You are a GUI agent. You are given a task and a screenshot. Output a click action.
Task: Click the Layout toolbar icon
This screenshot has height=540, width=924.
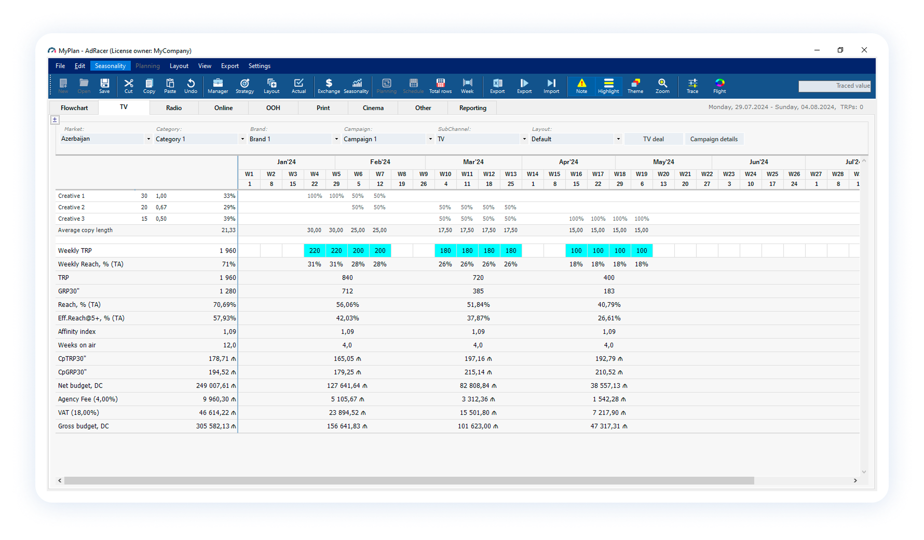271,86
